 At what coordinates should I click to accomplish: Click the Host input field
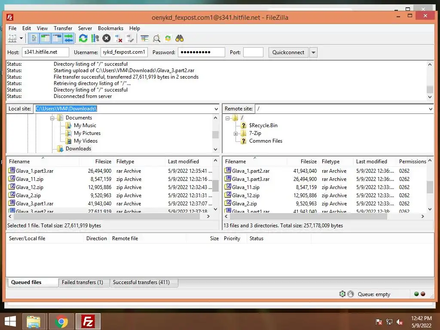click(46, 52)
